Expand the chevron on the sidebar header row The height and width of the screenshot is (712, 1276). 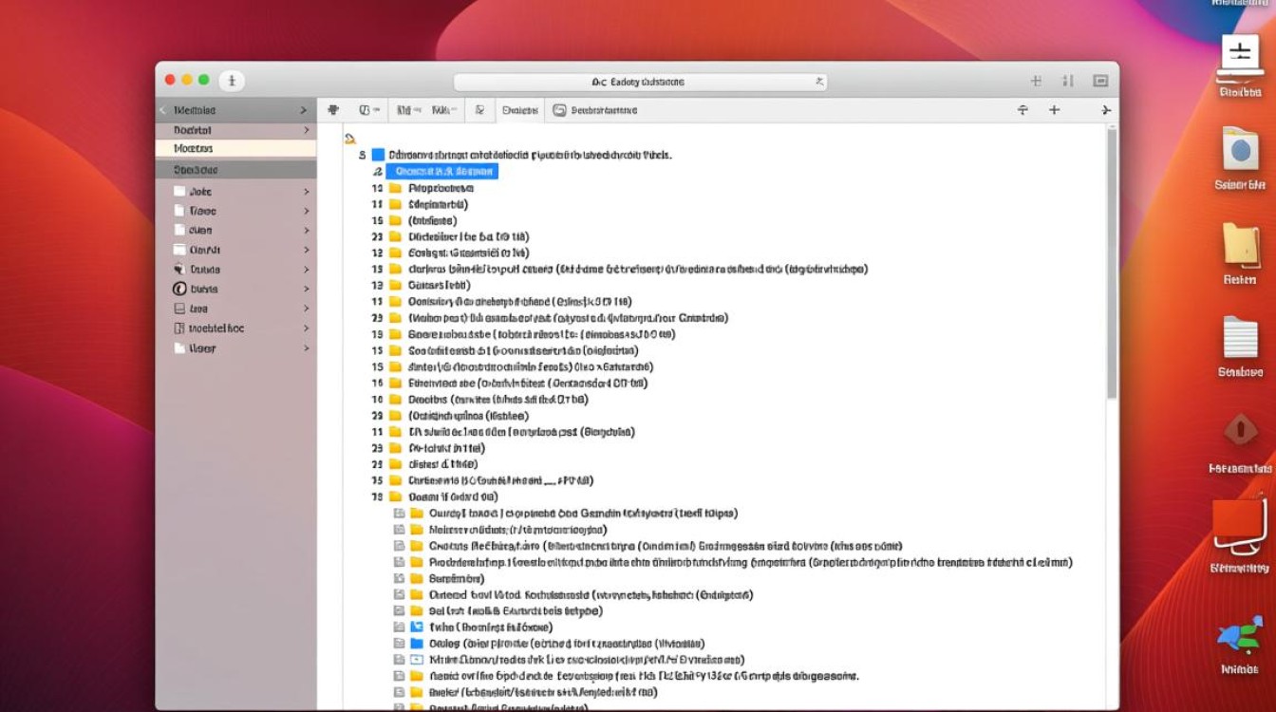[x=304, y=110]
